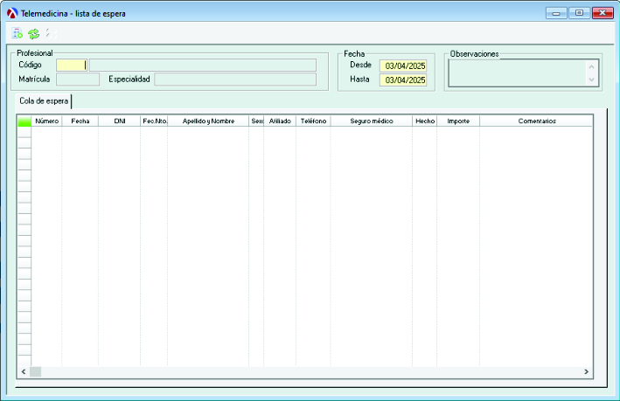Focus the Código input field

(x=71, y=65)
